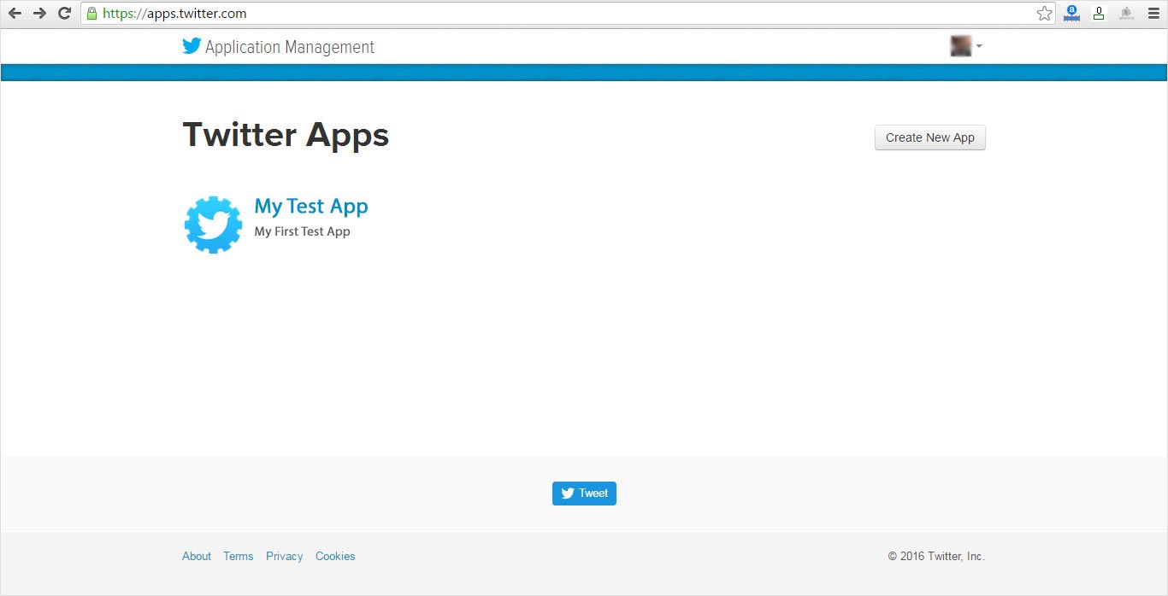The image size is (1168, 596).
Task: Open the Privacy footer link
Action: (285, 556)
